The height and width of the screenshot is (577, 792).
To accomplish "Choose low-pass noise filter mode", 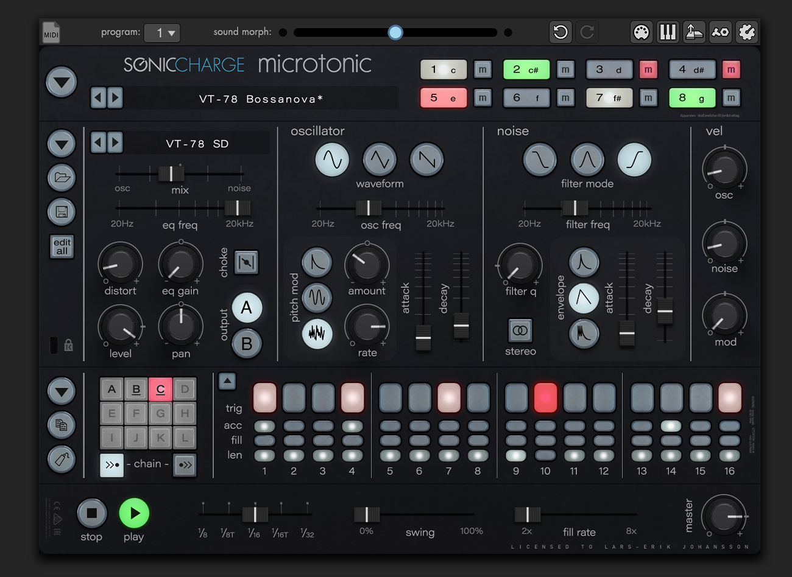I will point(540,159).
